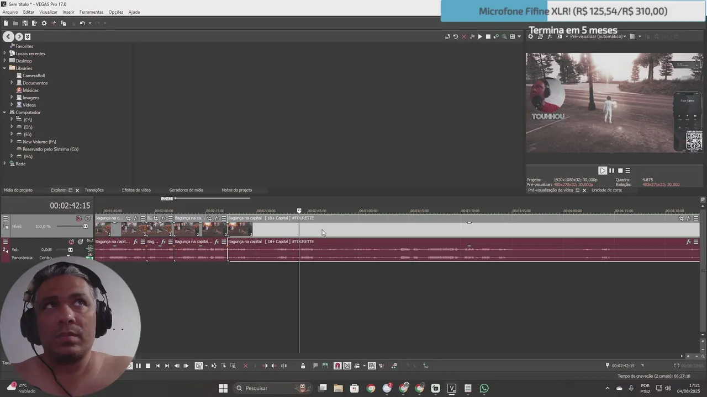Viewport: 707px width, 397px height.
Task: Stop timeline playback in transport bar
Action: click(x=147, y=366)
